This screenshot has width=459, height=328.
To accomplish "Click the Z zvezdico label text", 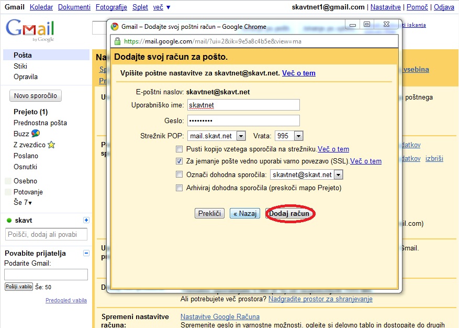I will point(29,145).
